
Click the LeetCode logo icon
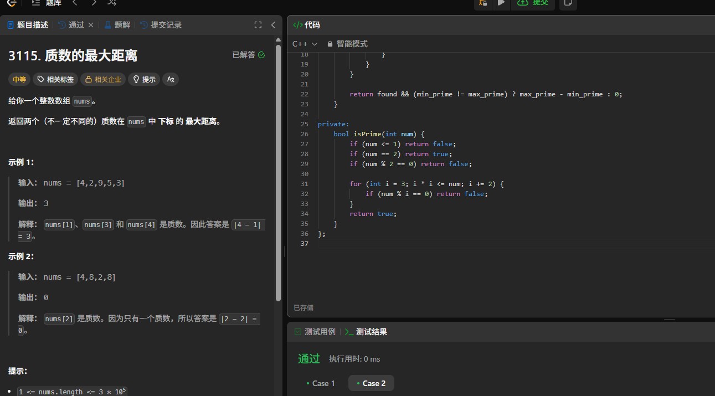click(x=12, y=3)
